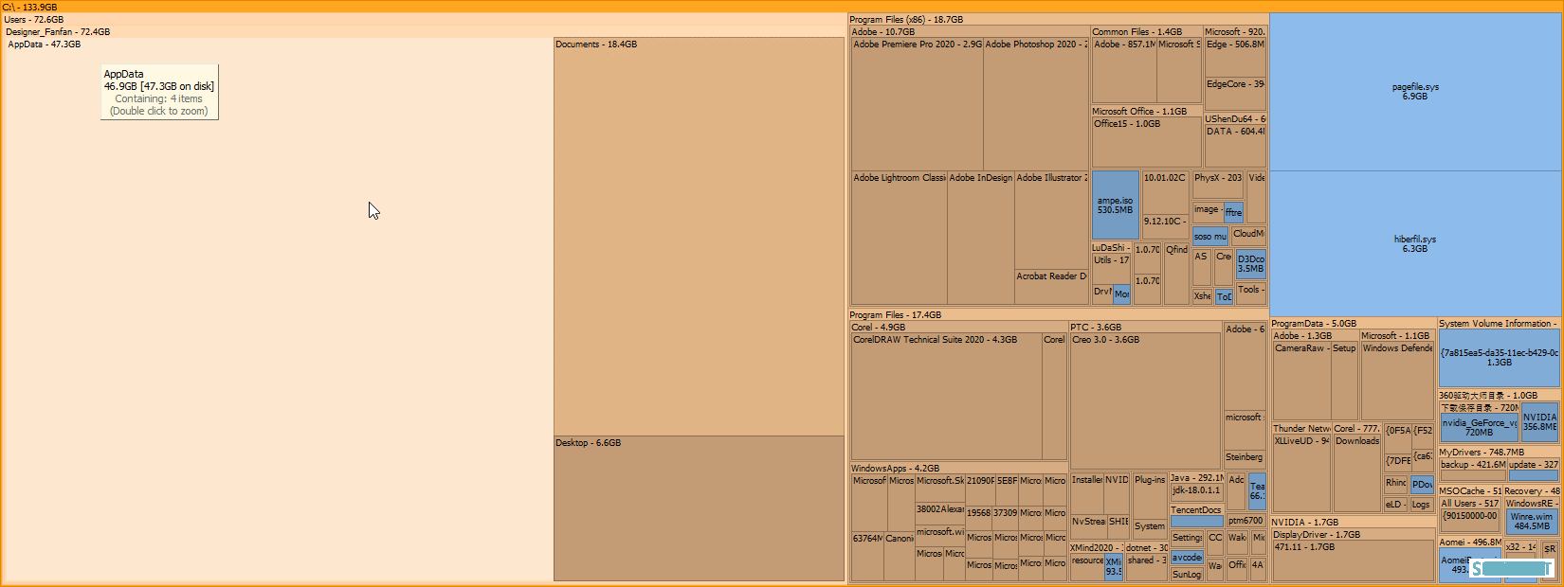1564x587 pixels.
Task: Click the Designer_Fanfan - 72.4GB header
Action: click(x=424, y=31)
